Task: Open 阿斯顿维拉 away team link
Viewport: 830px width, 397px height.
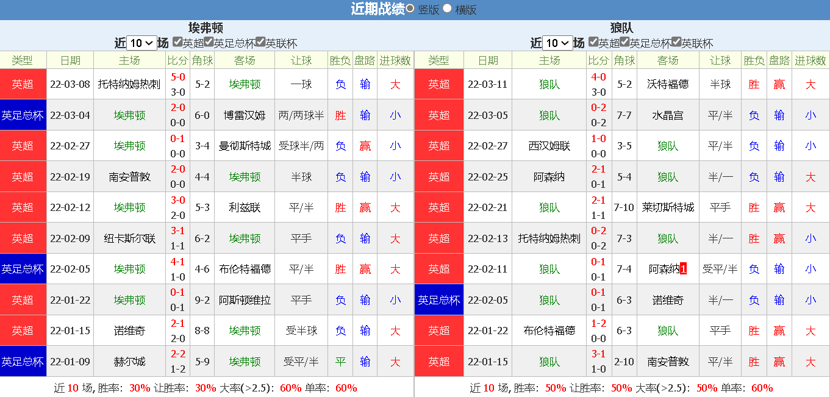Action: [245, 300]
